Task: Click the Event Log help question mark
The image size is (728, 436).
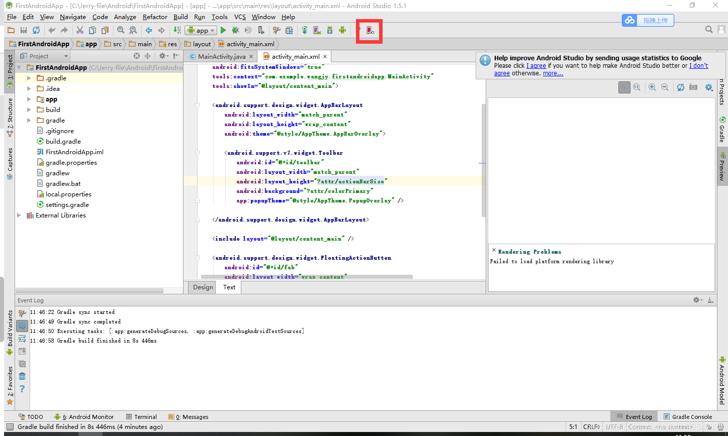Action: pyautogui.click(x=22, y=389)
